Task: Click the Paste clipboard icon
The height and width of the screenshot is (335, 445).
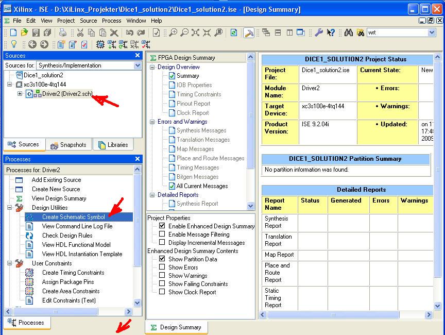Action: tap(102, 32)
